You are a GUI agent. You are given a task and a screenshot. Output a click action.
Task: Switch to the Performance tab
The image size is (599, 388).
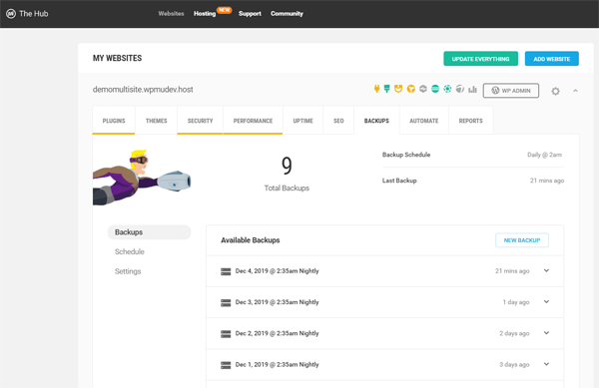[x=253, y=121]
